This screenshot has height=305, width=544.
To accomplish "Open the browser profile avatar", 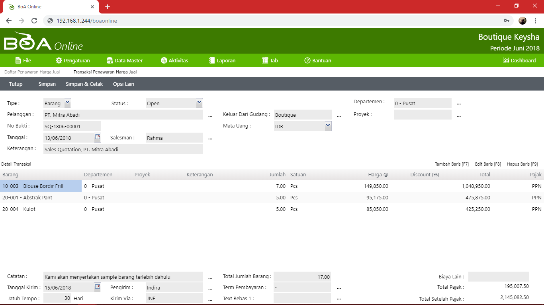I will (522, 21).
